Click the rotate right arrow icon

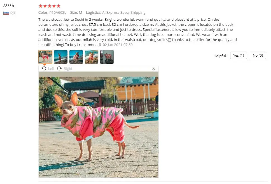coord(59,68)
